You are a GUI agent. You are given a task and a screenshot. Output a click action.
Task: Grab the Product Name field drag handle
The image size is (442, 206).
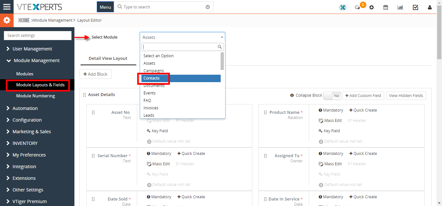(x=265, y=113)
